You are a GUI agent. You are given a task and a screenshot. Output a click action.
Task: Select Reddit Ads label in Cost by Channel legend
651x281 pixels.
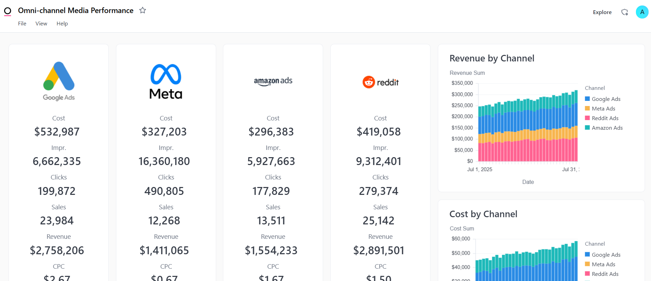coord(605,274)
